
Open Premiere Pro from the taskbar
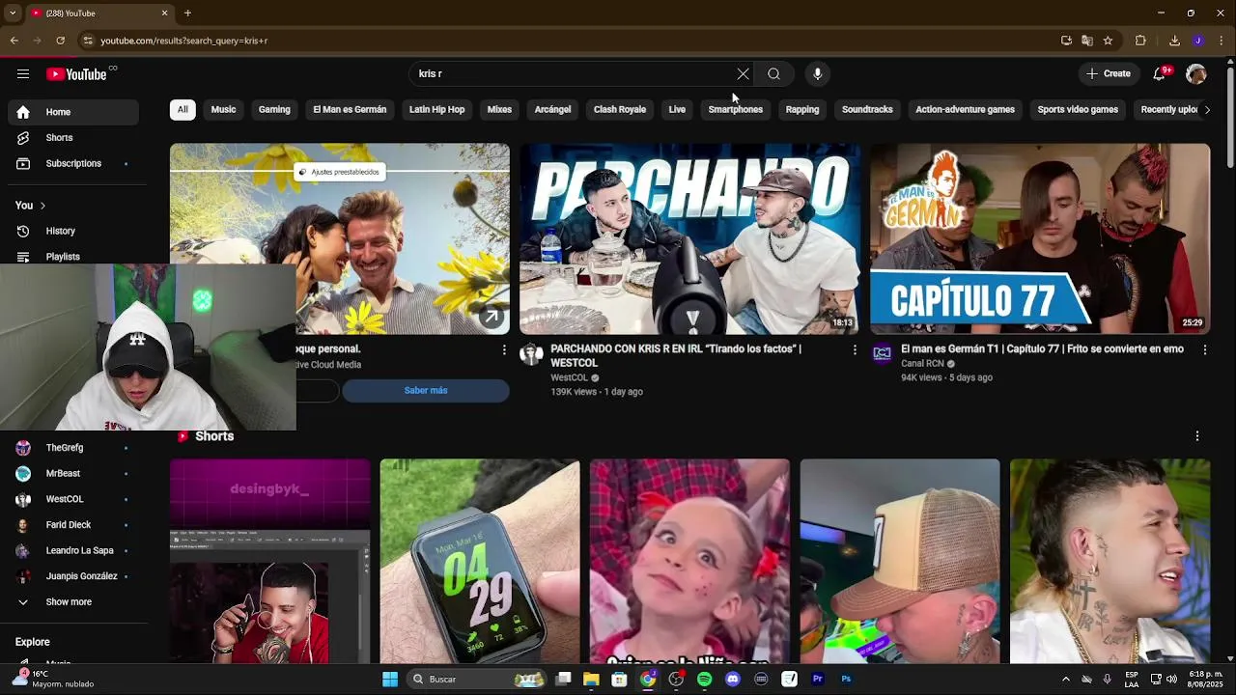[817, 680]
